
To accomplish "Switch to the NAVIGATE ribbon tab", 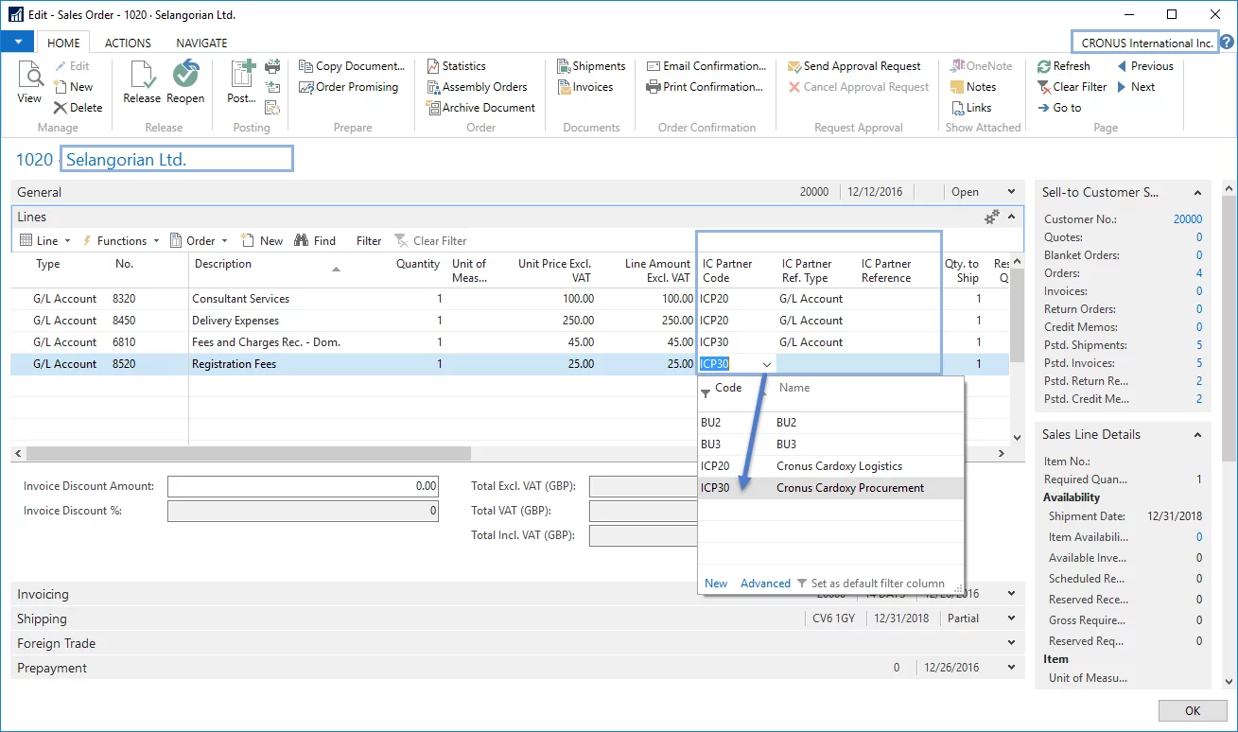I will [201, 43].
